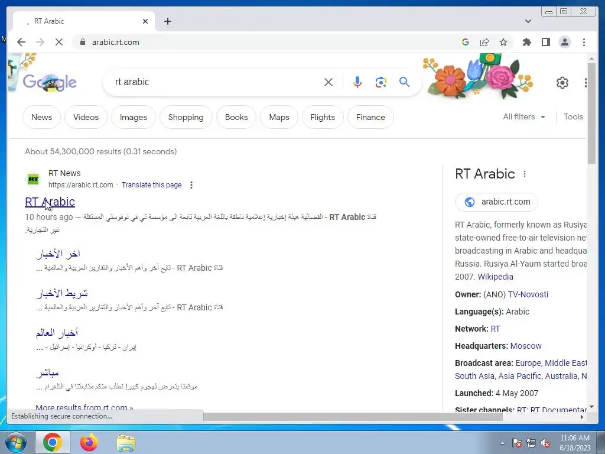Open the أخبار العالم sitelink
Image resolution: width=605 pixels, height=454 pixels.
pyautogui.click(x=57, y=332)
